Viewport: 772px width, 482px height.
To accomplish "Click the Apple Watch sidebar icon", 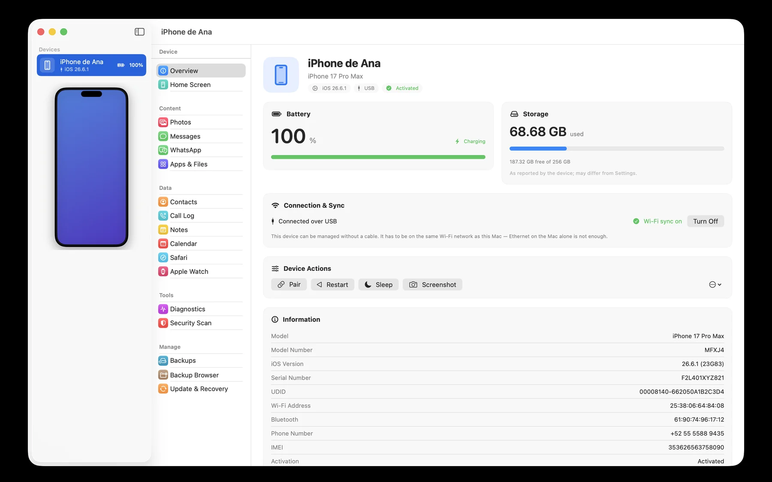I will [163, 272].
